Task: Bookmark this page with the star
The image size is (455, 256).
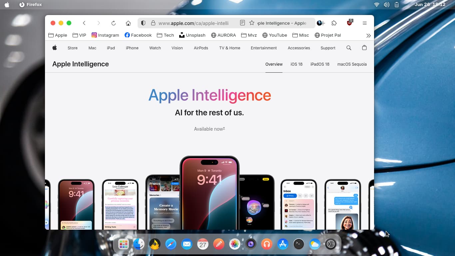Action: pyautogui.click(x=252, y=23)
